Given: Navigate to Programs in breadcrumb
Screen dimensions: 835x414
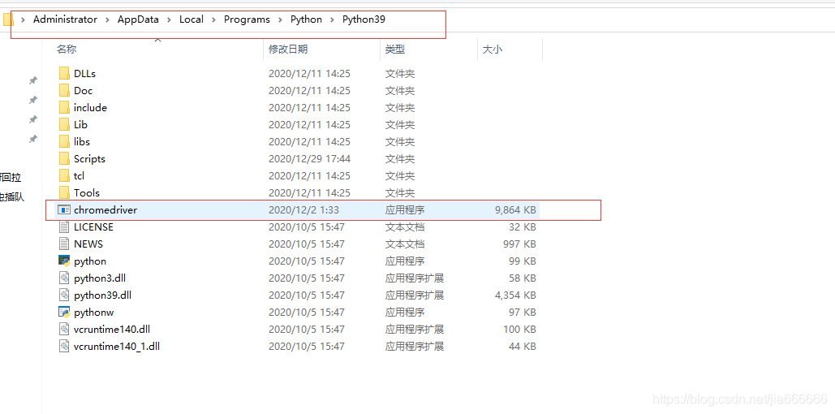Looking at the screenshot, I should pos(247,19).
